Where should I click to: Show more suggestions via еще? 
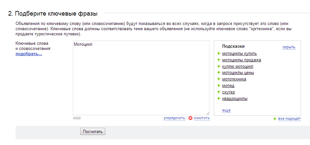point(226,110)
